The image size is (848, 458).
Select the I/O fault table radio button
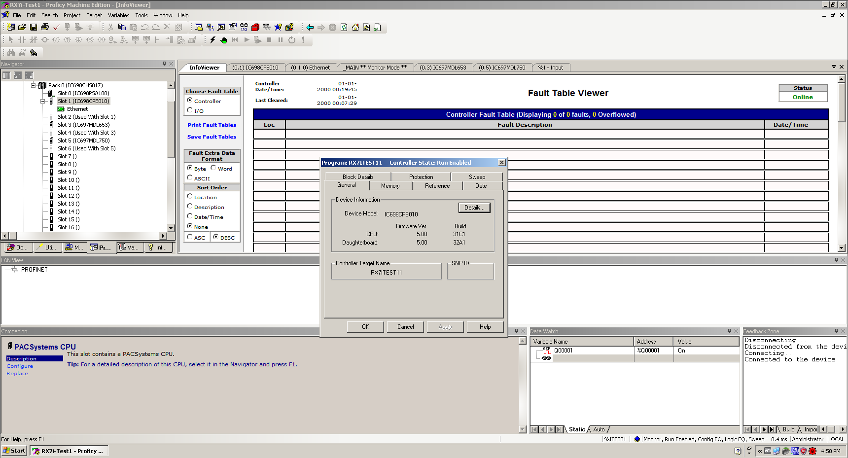coord(190,110)
